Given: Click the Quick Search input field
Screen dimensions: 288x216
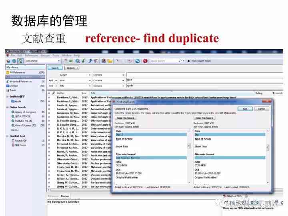Looking at the screenshot, I should coord(164,61).
